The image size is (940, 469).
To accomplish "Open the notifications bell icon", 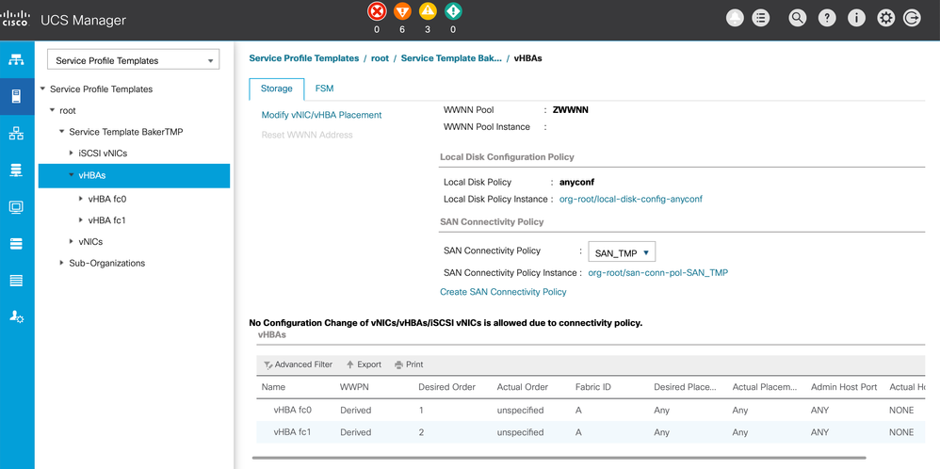I will tap(735, 18).
